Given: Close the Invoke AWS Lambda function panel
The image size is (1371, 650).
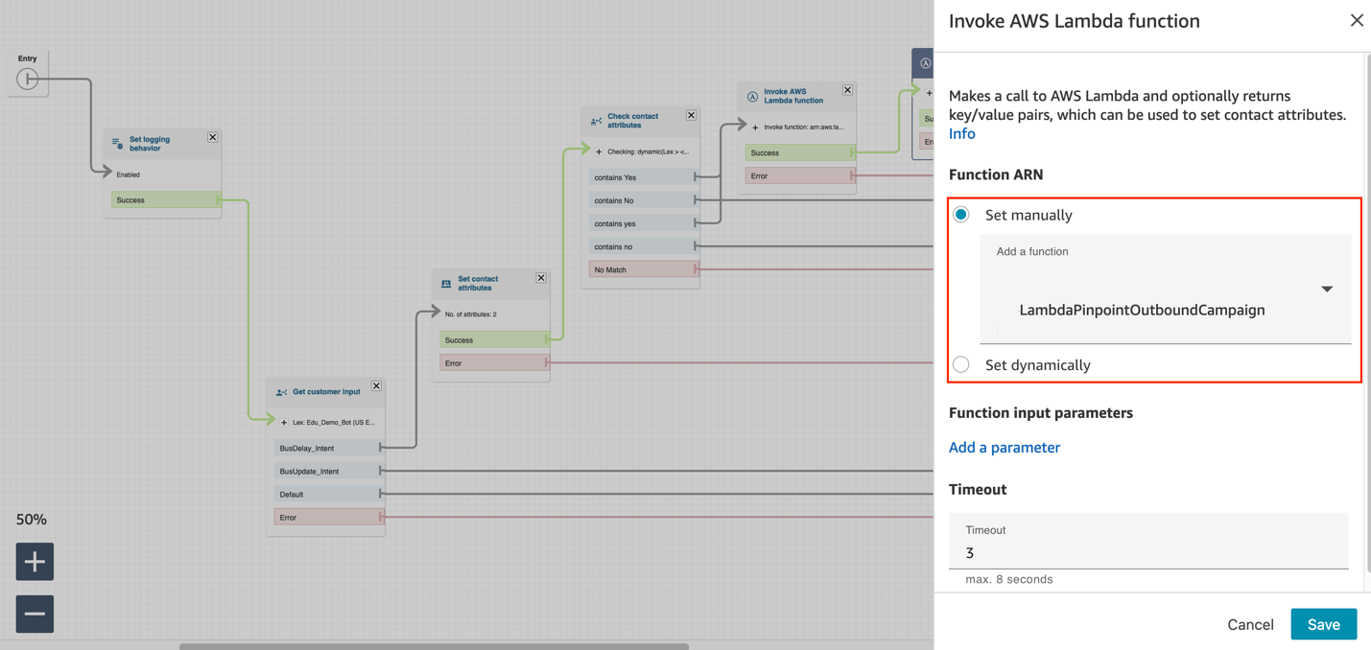Looking at the screenshot, I should (1357, 20).
